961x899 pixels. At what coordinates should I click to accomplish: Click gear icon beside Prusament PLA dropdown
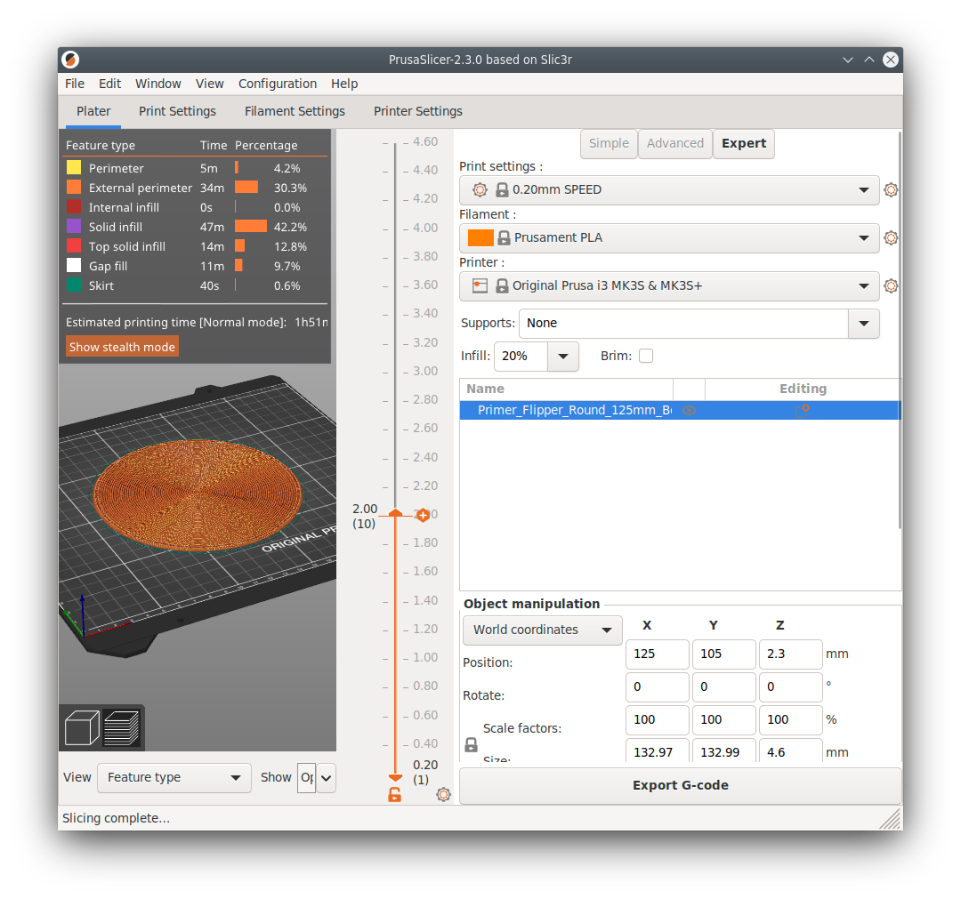[891, 237]
